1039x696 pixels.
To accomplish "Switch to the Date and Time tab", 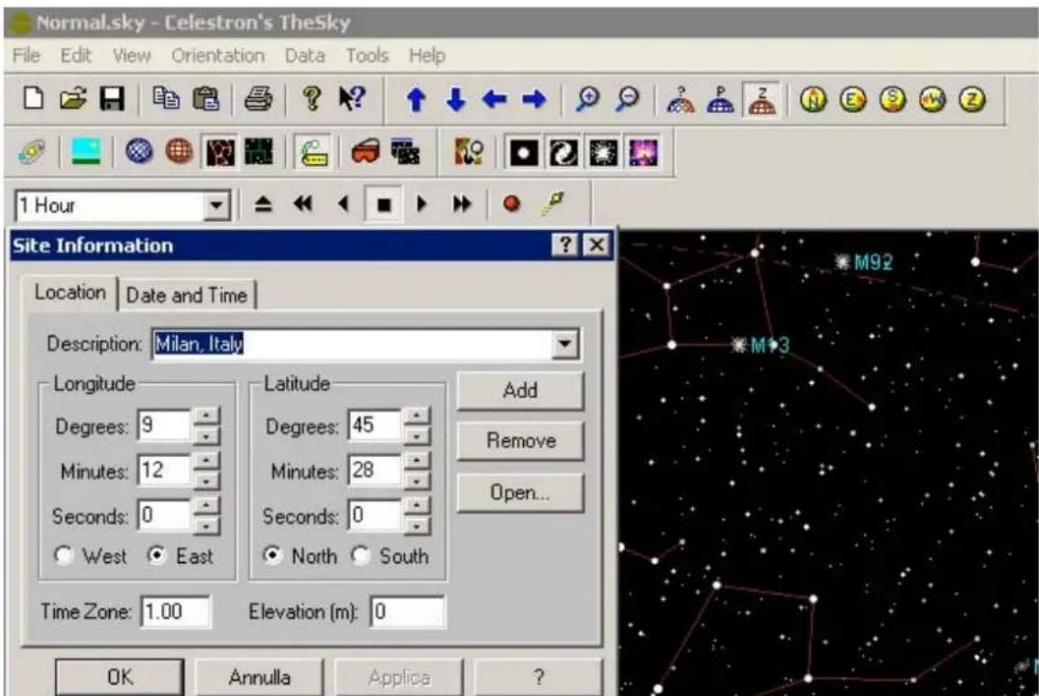I will click(x=187, y=295).
